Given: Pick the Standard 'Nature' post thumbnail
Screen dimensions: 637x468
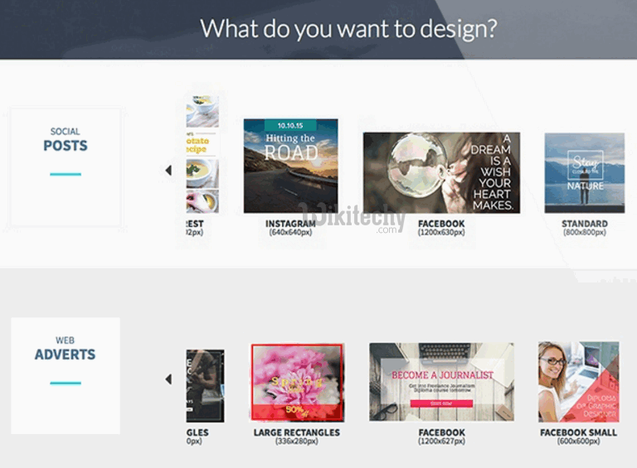Looking at the screenshot, I should pos(584,173).
